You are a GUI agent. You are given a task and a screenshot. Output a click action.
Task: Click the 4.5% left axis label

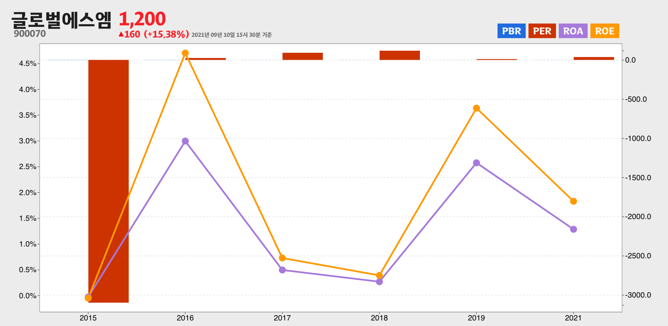(x=27, y=64)
